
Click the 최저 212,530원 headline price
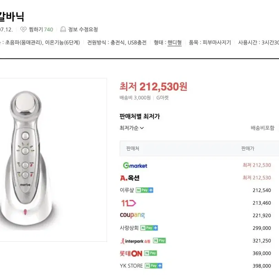point(153,87)
